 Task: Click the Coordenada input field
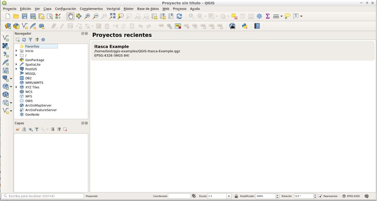point(179,196)
